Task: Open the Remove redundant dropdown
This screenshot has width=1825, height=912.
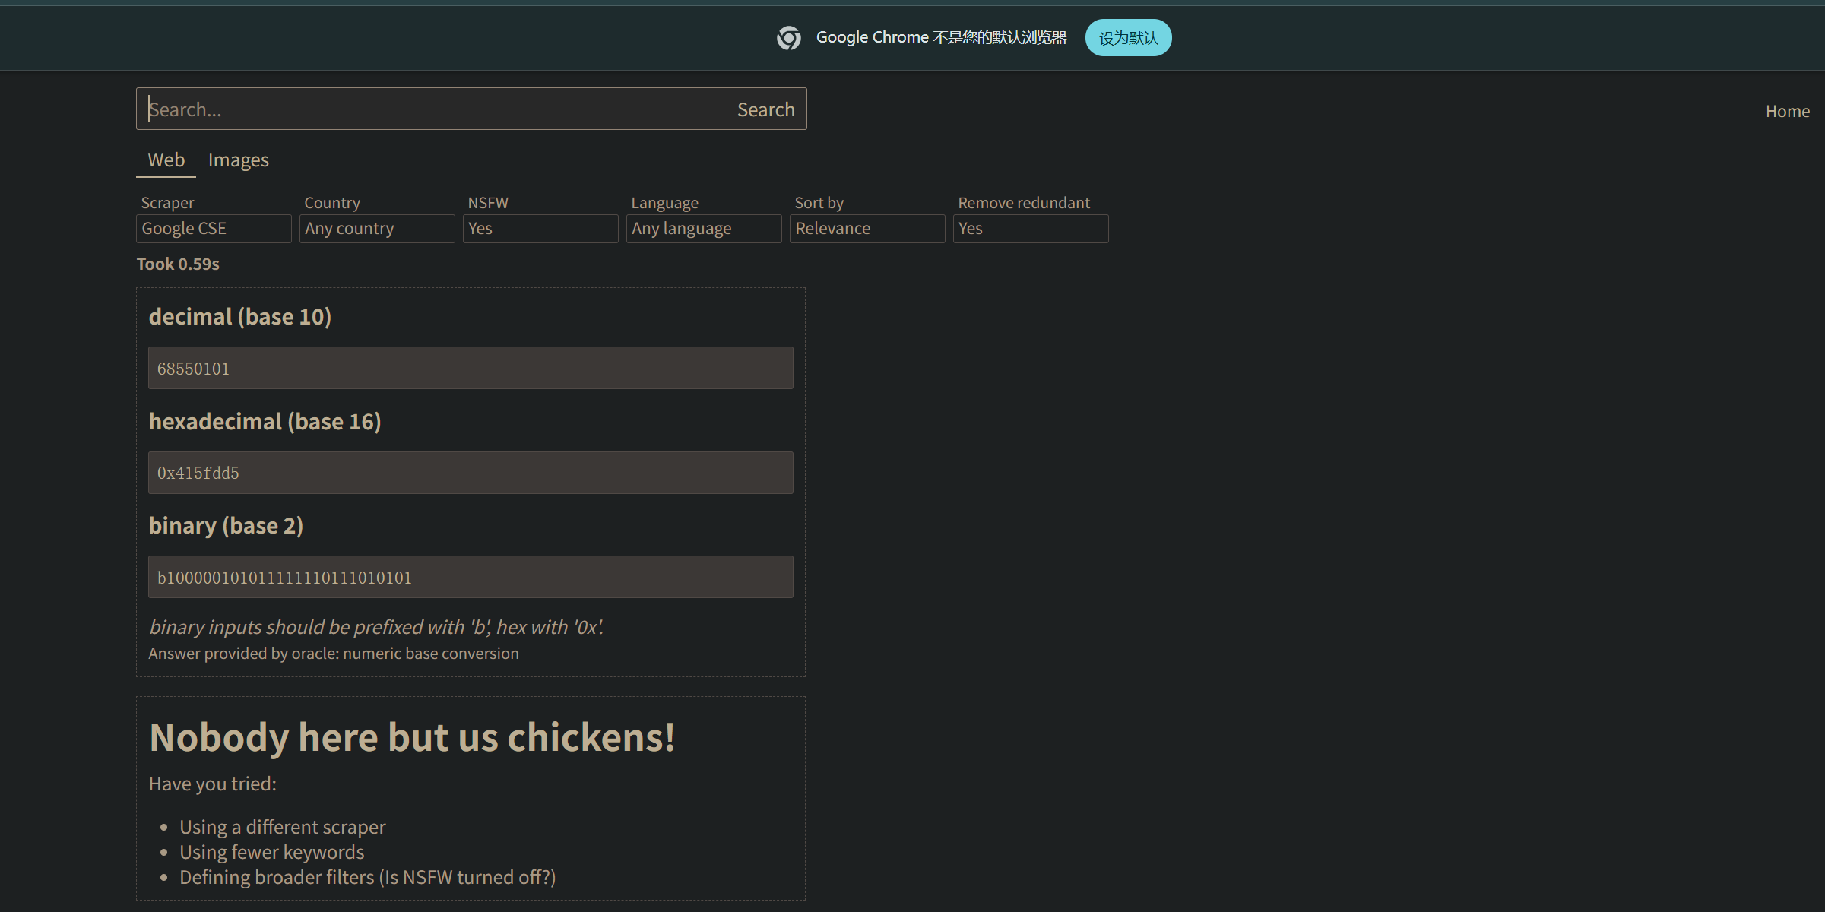Action: pyautogui.click(x=1031, y=229)
